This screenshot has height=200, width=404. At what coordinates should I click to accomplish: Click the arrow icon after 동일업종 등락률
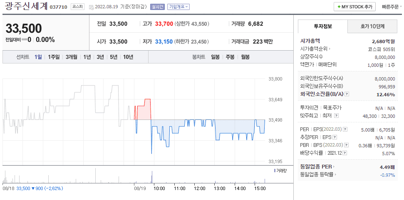335,175
